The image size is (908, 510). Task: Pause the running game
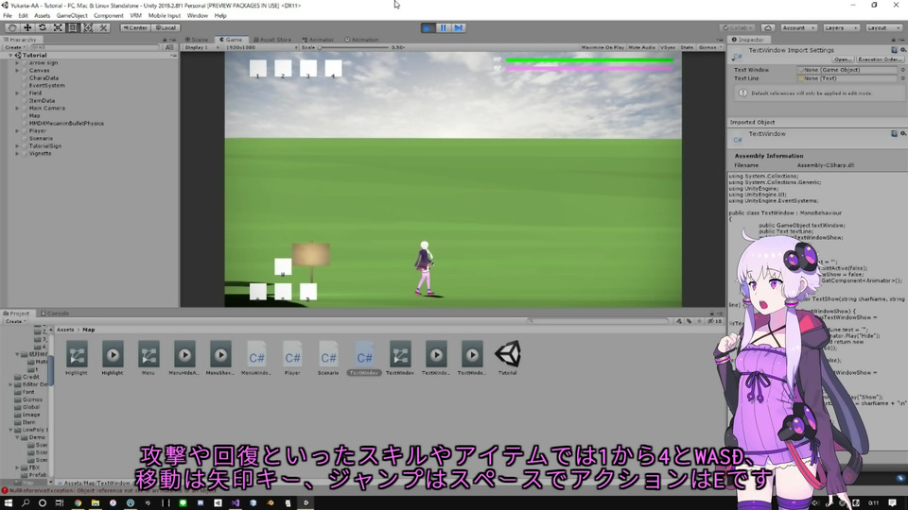[443, 27]
